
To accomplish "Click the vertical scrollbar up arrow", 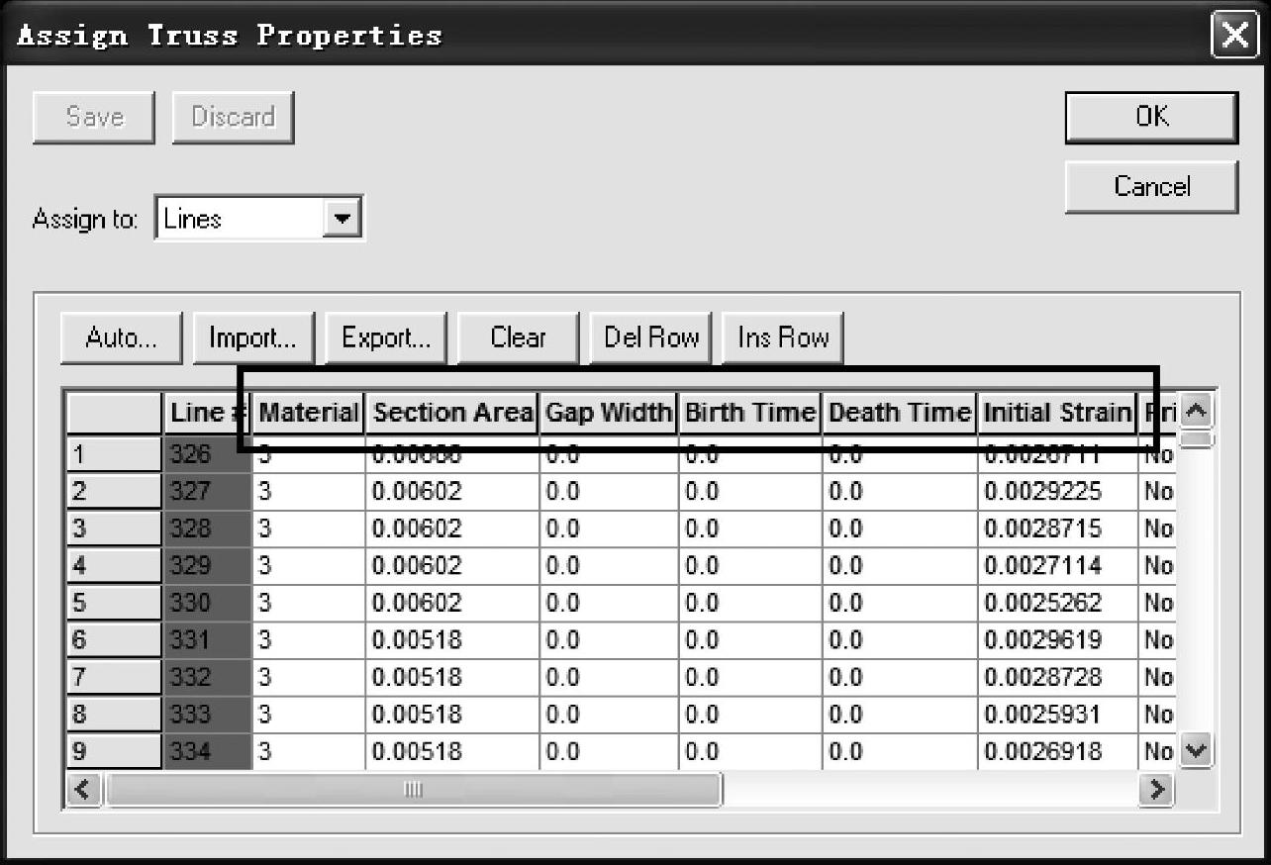I will click(x=1197, y=410).
